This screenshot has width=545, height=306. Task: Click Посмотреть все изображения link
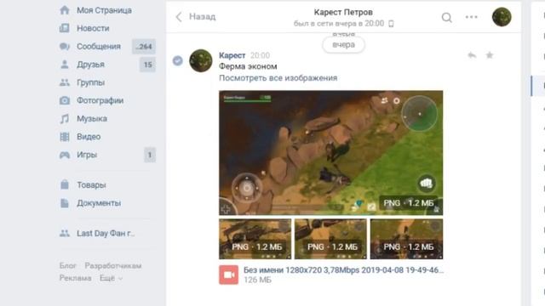(x=278, y=77)
